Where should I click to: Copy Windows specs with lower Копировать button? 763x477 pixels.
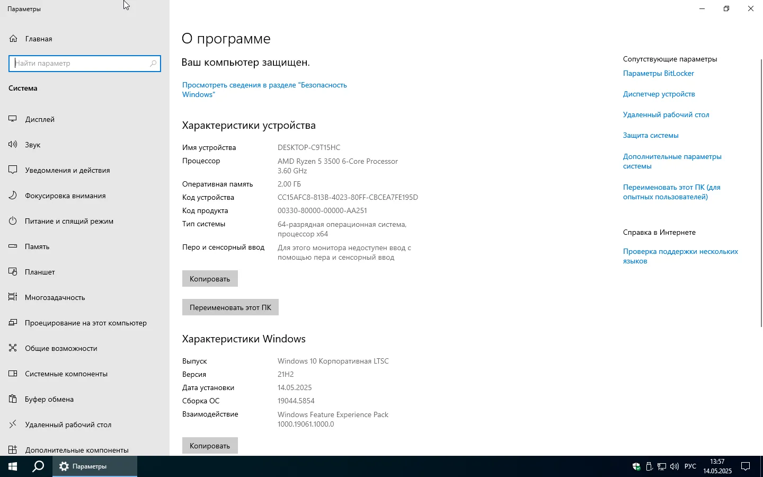[210, 446]
